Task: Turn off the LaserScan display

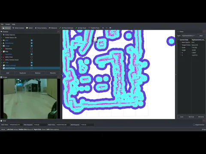Action: (32, 54)
